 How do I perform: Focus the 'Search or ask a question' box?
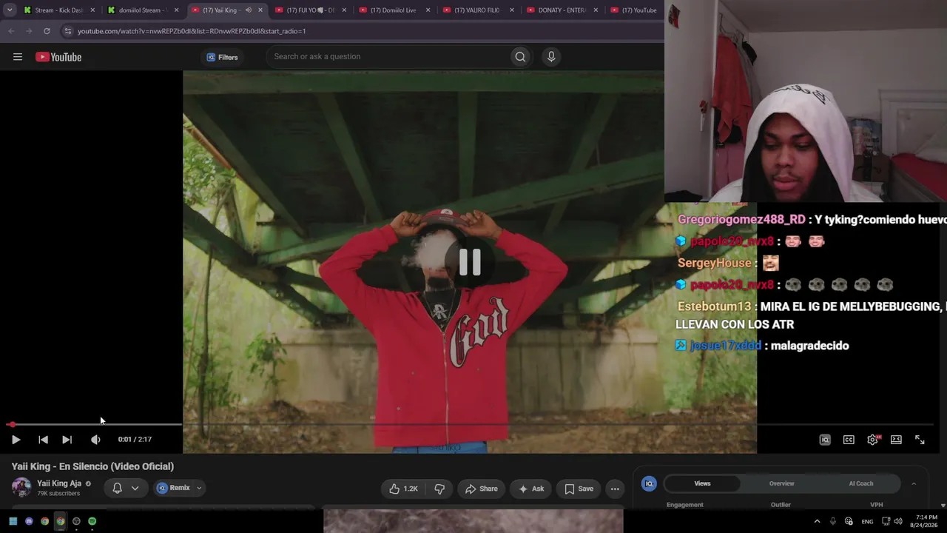pos(387,57)
